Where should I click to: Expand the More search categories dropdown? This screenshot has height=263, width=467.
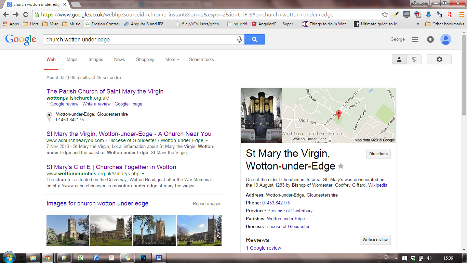tap(172, 59)
